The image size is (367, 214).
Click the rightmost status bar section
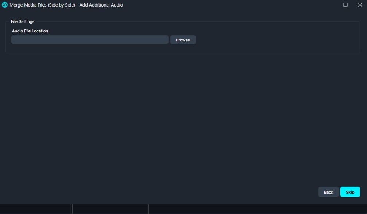point(257,209)
